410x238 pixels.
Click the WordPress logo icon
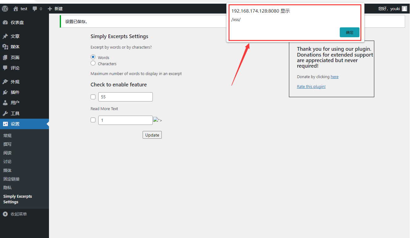pos(5,9)
